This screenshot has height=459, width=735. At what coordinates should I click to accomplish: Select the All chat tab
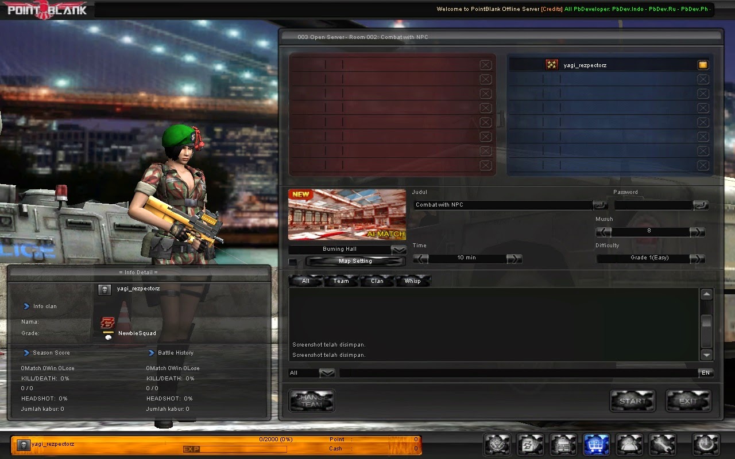coord(305,281)
